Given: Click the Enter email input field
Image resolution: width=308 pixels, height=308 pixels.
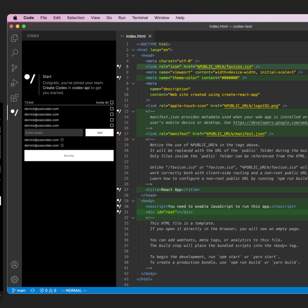Looking at the screenshot, I should click(54, 132).
